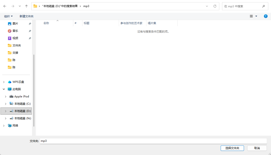
Task: Click 新建文件夹 in the toolbar
Action: coord(26,16)
